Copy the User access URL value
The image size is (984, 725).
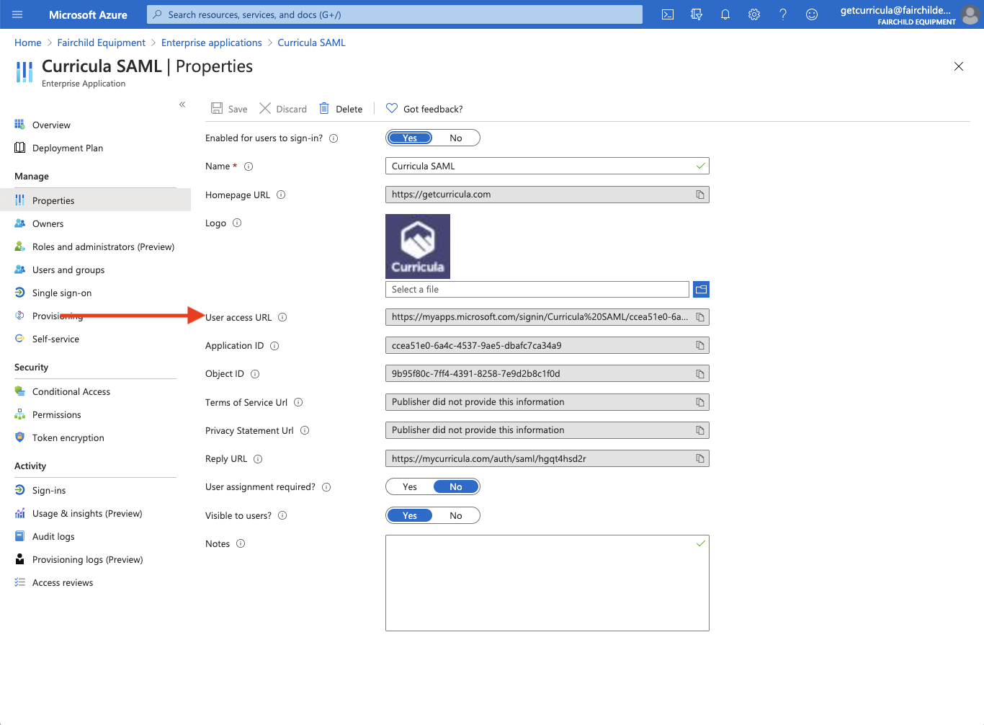pyautogui.click(x=700, y=317)
